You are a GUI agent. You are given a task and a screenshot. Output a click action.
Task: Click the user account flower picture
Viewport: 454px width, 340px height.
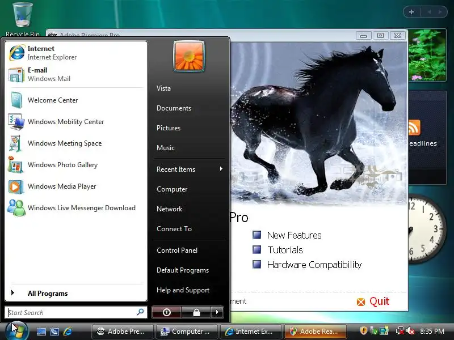coord(189,56)
